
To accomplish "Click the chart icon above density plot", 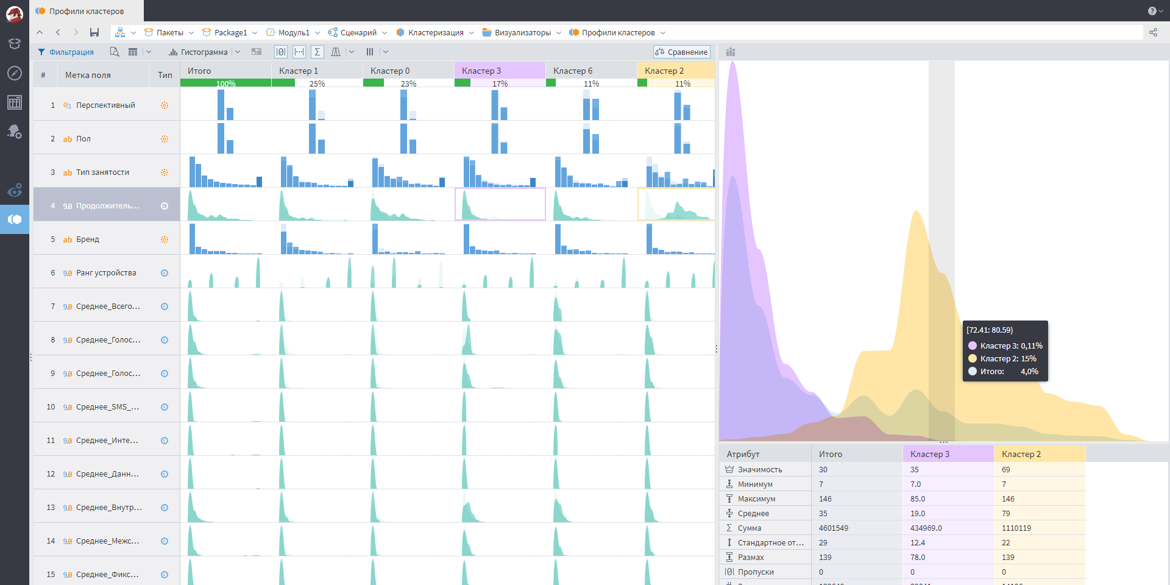I will [731, 52].
